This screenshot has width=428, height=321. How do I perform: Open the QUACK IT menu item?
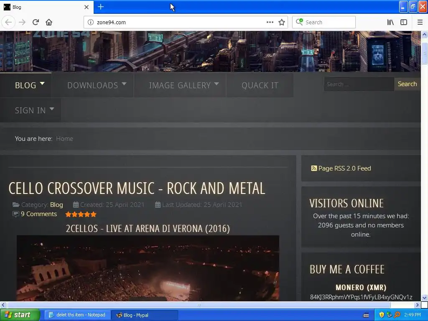point(260,85)
